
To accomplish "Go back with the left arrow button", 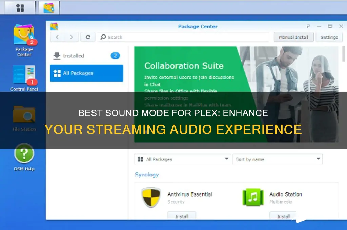I will click(57, 37).
